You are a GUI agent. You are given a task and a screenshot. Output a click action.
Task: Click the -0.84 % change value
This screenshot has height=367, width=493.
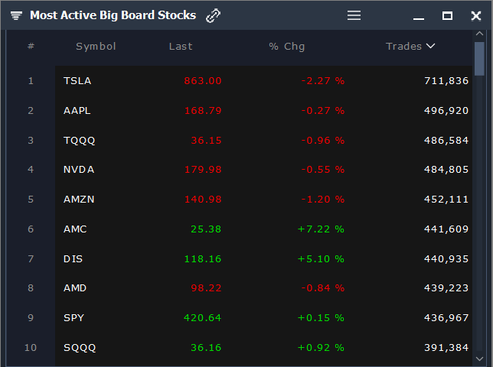click(x=322, y=288)
